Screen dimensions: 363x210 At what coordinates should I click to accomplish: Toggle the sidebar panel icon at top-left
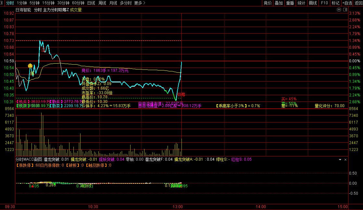(1, 3)
